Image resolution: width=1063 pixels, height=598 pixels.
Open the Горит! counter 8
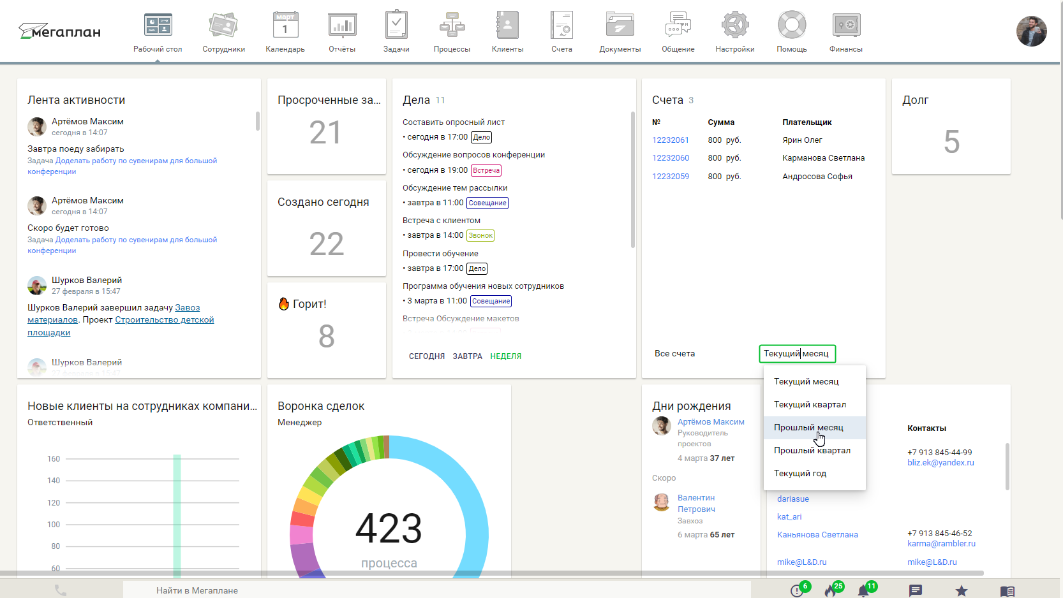pos(326,336)
